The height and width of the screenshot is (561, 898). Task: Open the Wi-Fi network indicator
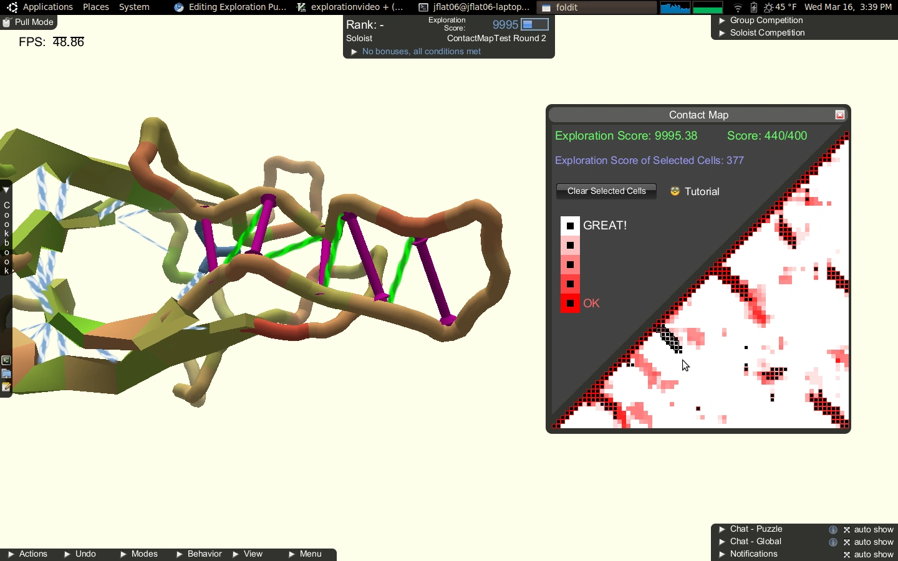738,7
